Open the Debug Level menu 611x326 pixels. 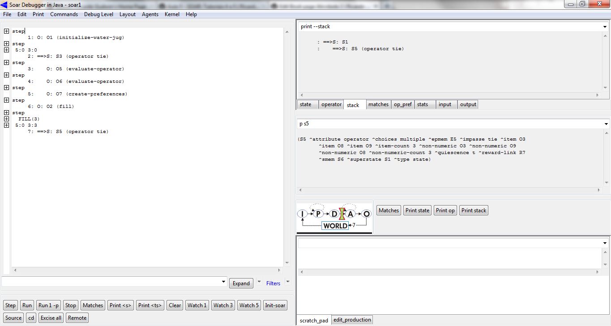(98, 14)
